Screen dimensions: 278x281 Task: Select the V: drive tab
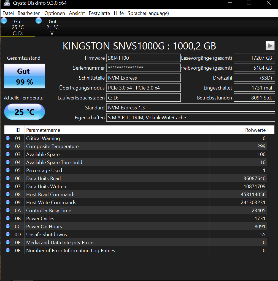coord(52,27)
